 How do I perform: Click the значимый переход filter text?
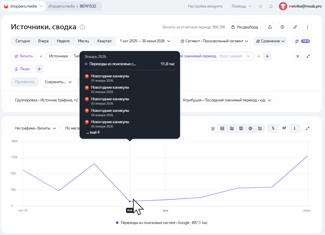click(x=198, y=56)
